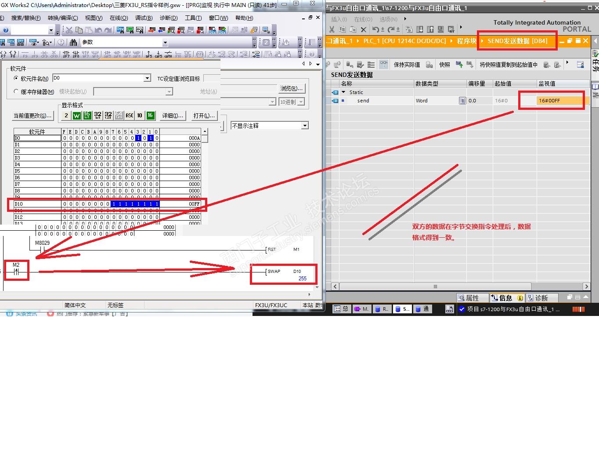The image size is (599, 450).
Task: Open the Word data type selector for send
Action: pos(462,101)
